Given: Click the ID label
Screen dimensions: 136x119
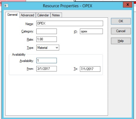Looking at the screenshot, I should 76,32.
